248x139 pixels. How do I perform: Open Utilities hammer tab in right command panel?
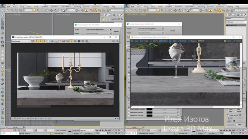[x=245, y=15]
